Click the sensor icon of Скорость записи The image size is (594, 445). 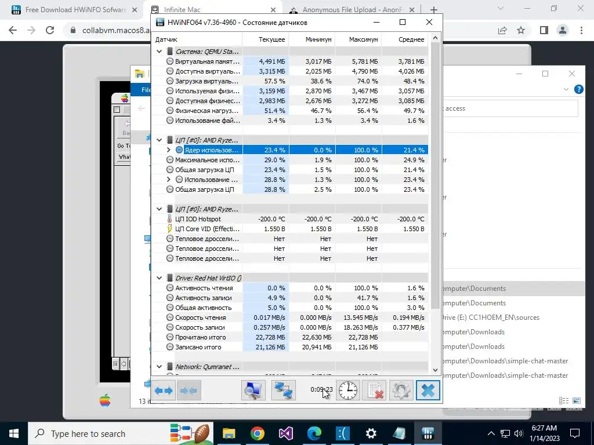coord(170,327)
